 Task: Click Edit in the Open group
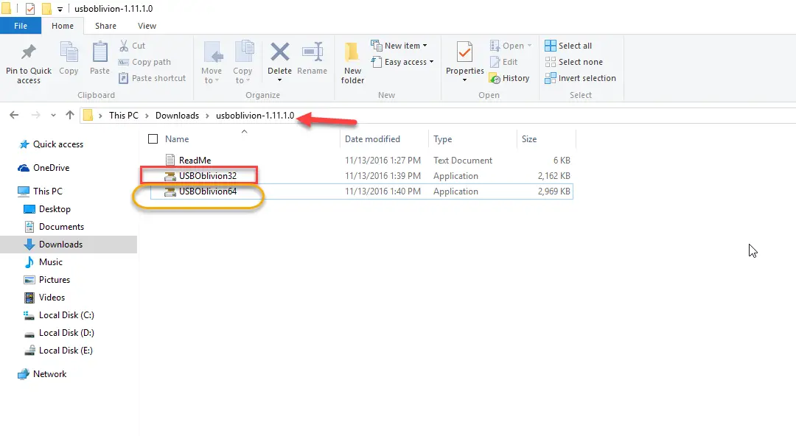tap(503, 62)
